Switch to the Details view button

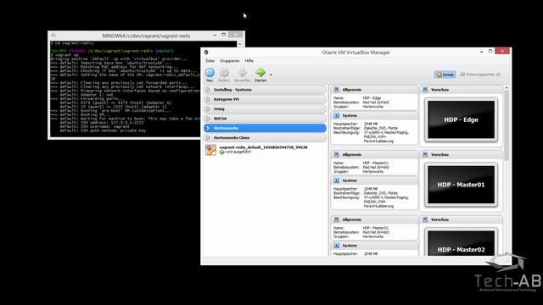pos(445,75)
